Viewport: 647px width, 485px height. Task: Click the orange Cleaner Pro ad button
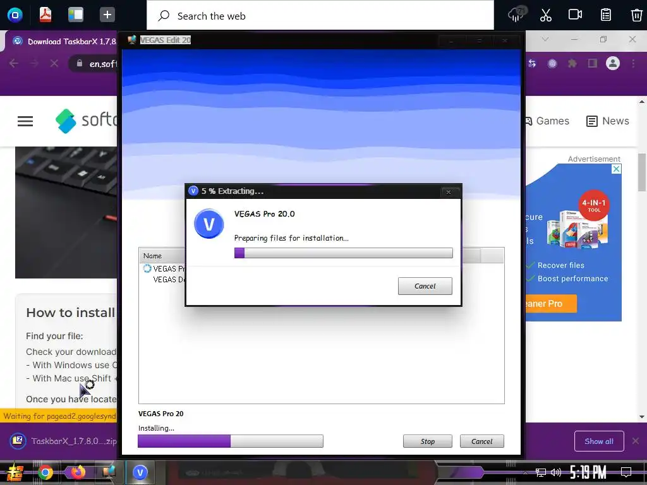coord(550,304)
